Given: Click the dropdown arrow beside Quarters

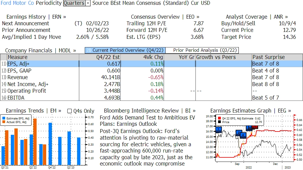Looking at the screenshot, I should point(88,3).
